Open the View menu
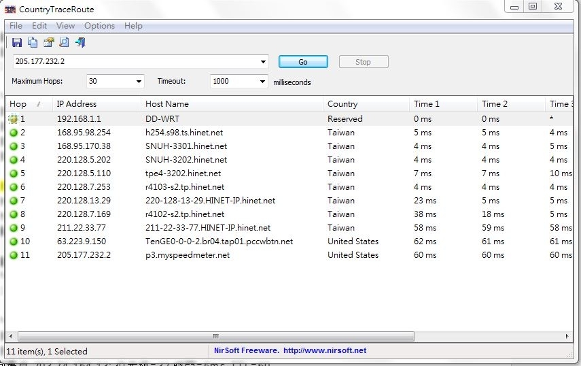581x366 pixels. click(x=66, y=26)
